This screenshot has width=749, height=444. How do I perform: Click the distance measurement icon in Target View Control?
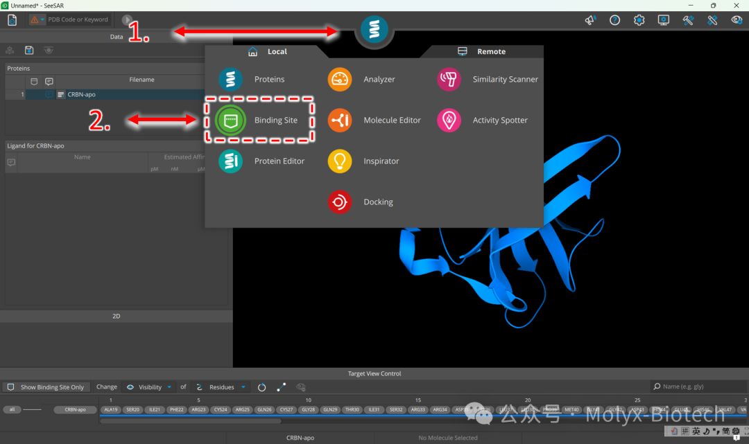click(282, 387)
